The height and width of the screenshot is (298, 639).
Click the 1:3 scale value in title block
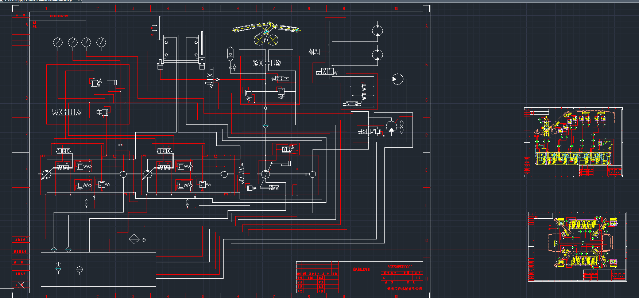click(x=418, y=278)
